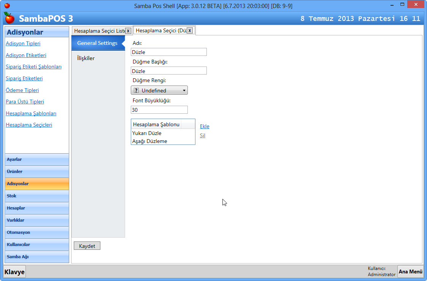Click the SambaPOS apple logo icon
The width and height of the screenshot is (427, 281).
pos(10,18)
